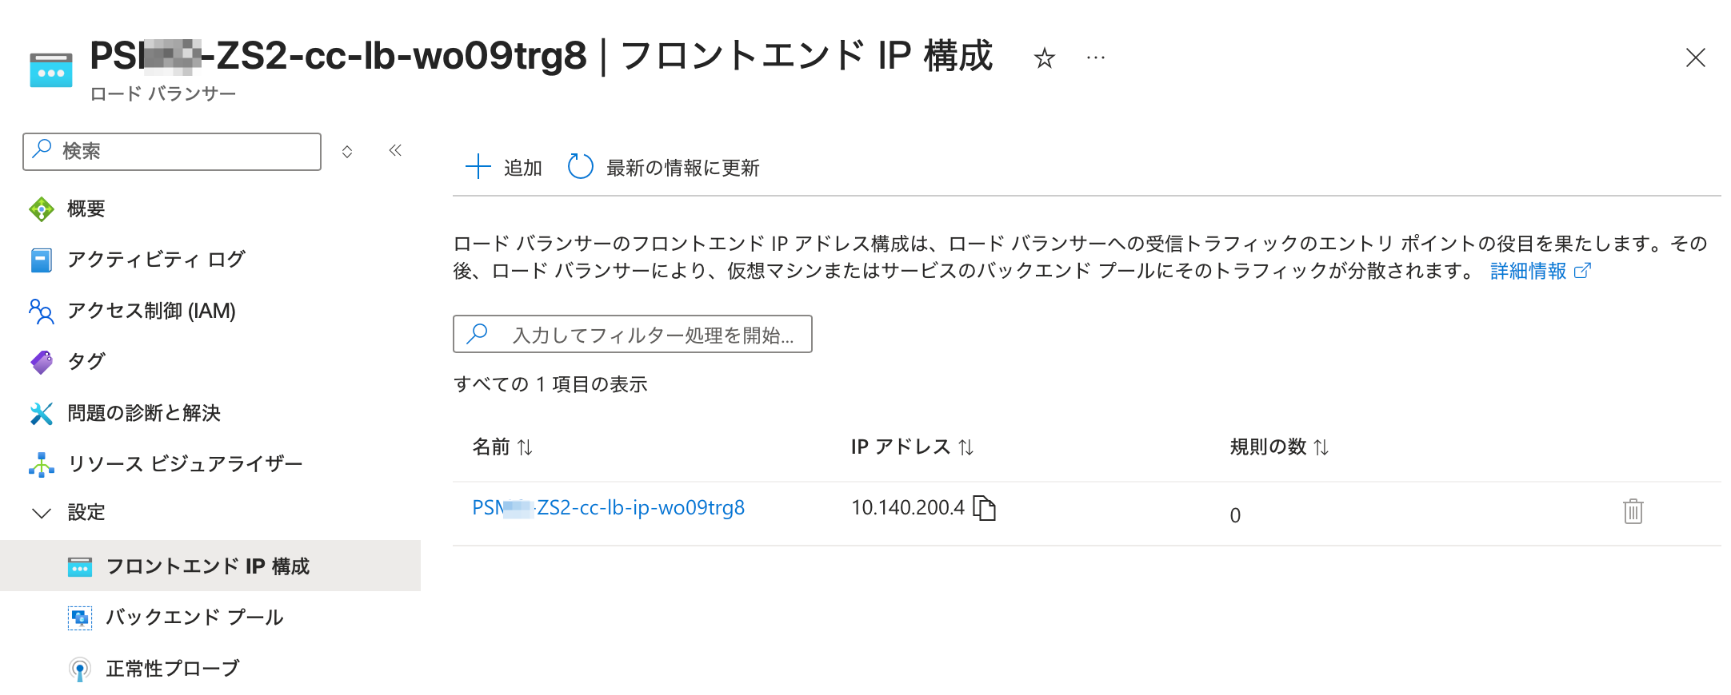Viewport: 1731px width, 695px height.
Task: Open リソース ビジュアライザー
Action: tap(185, 463)
